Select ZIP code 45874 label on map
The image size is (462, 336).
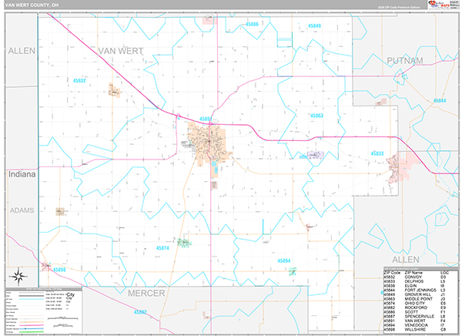pos(162,248)
